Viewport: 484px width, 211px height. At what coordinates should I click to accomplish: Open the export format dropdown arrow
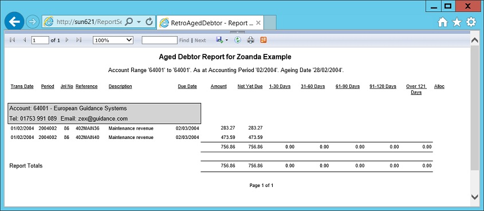pos(227,41)
